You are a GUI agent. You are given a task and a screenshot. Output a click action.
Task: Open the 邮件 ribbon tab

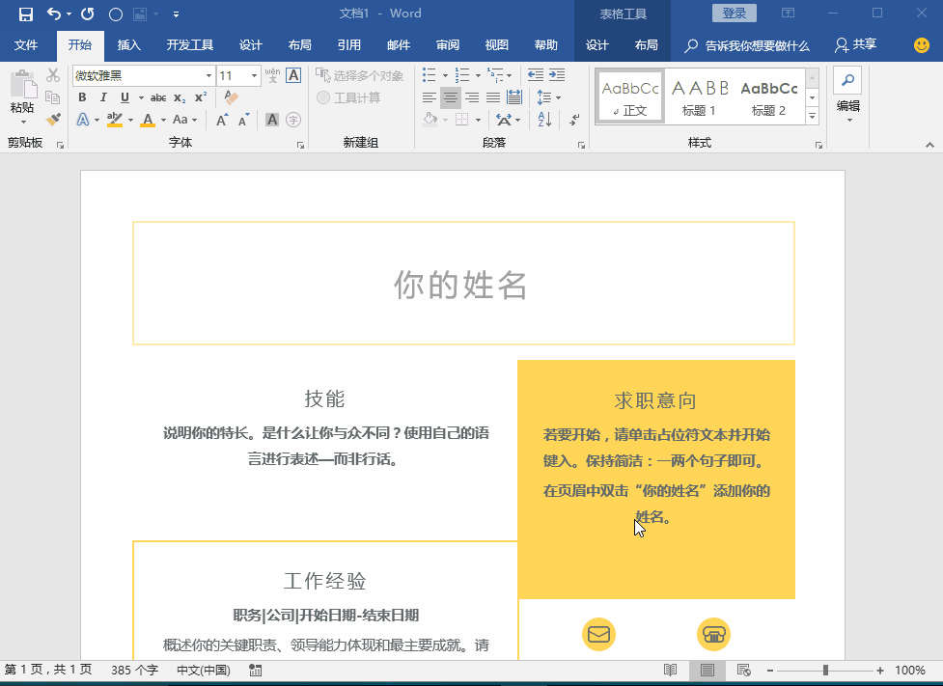click(x=398, y=44)
